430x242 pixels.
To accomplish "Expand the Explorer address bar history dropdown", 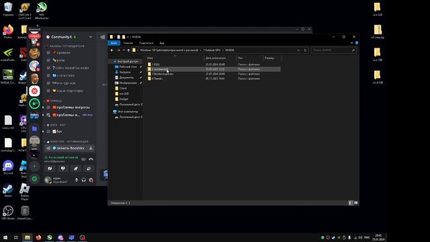I will (298, 50).
